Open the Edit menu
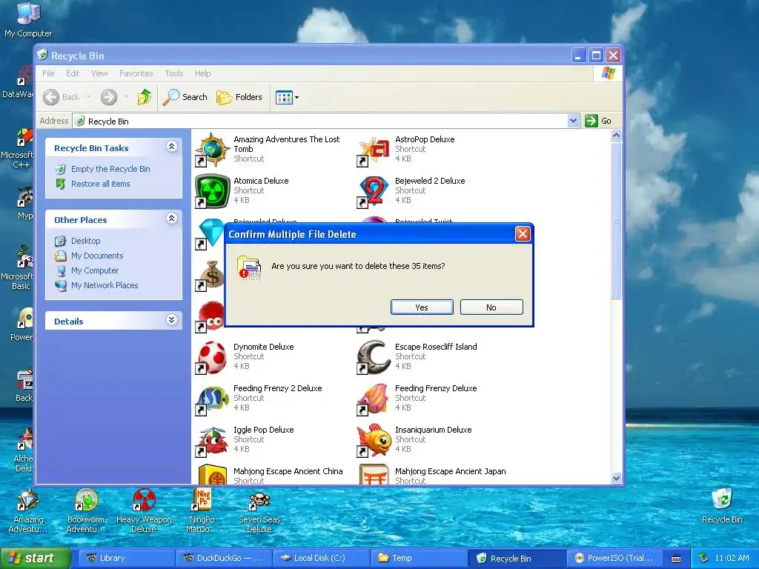This screenshot has width=759, height=569. pyautogui.click(x=73, y=73)
